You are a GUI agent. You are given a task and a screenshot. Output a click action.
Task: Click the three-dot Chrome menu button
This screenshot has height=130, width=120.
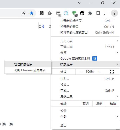tap(114, 13)
